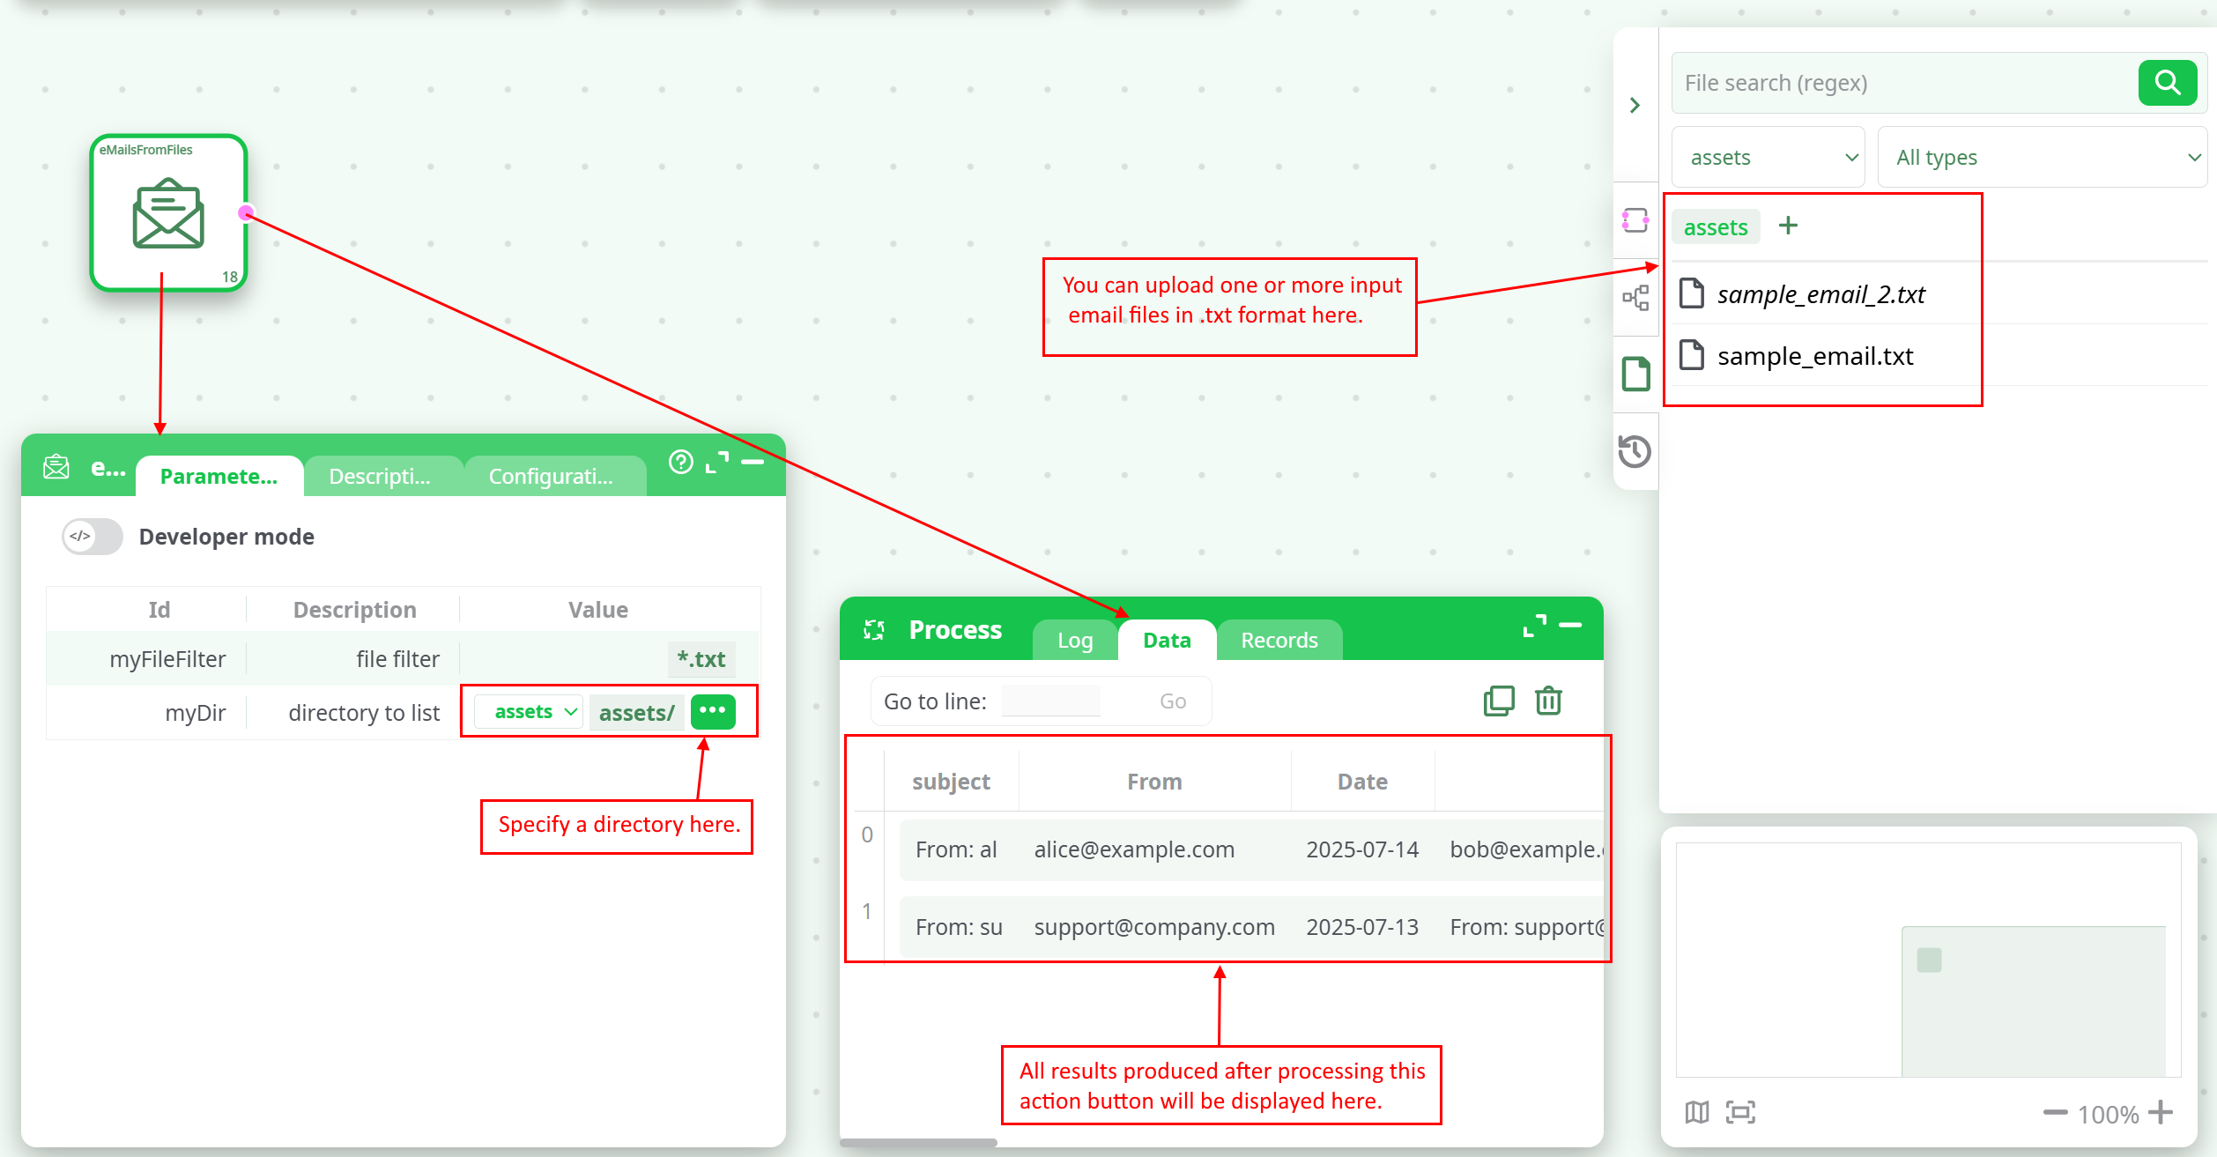2217x1157 pixels.
Task: Click the map icon below minimap
Action: [x=1697, y=1113]
